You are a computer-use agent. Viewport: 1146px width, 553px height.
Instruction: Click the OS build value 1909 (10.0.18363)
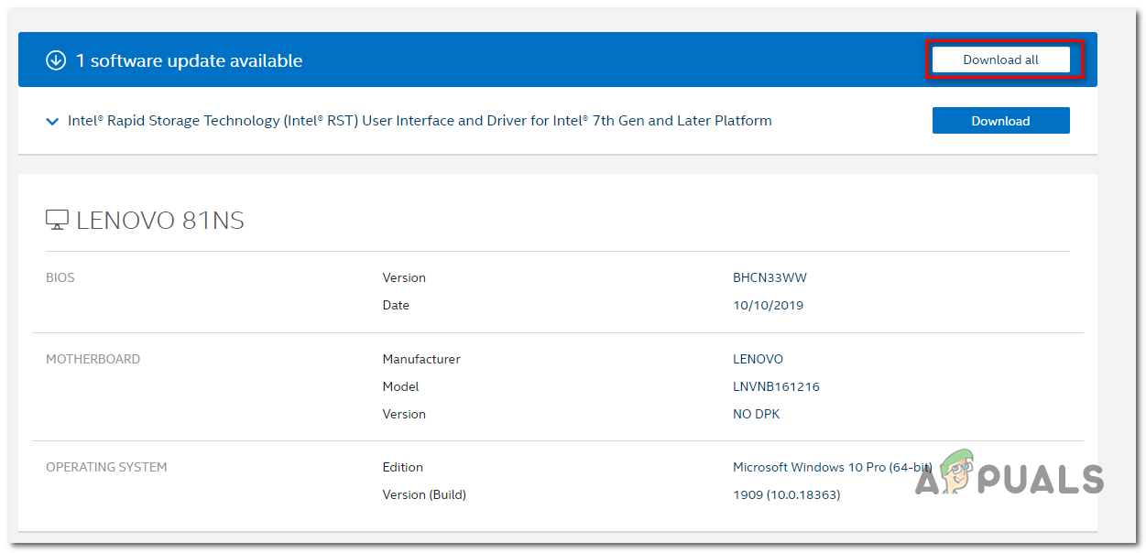point(786,494)
